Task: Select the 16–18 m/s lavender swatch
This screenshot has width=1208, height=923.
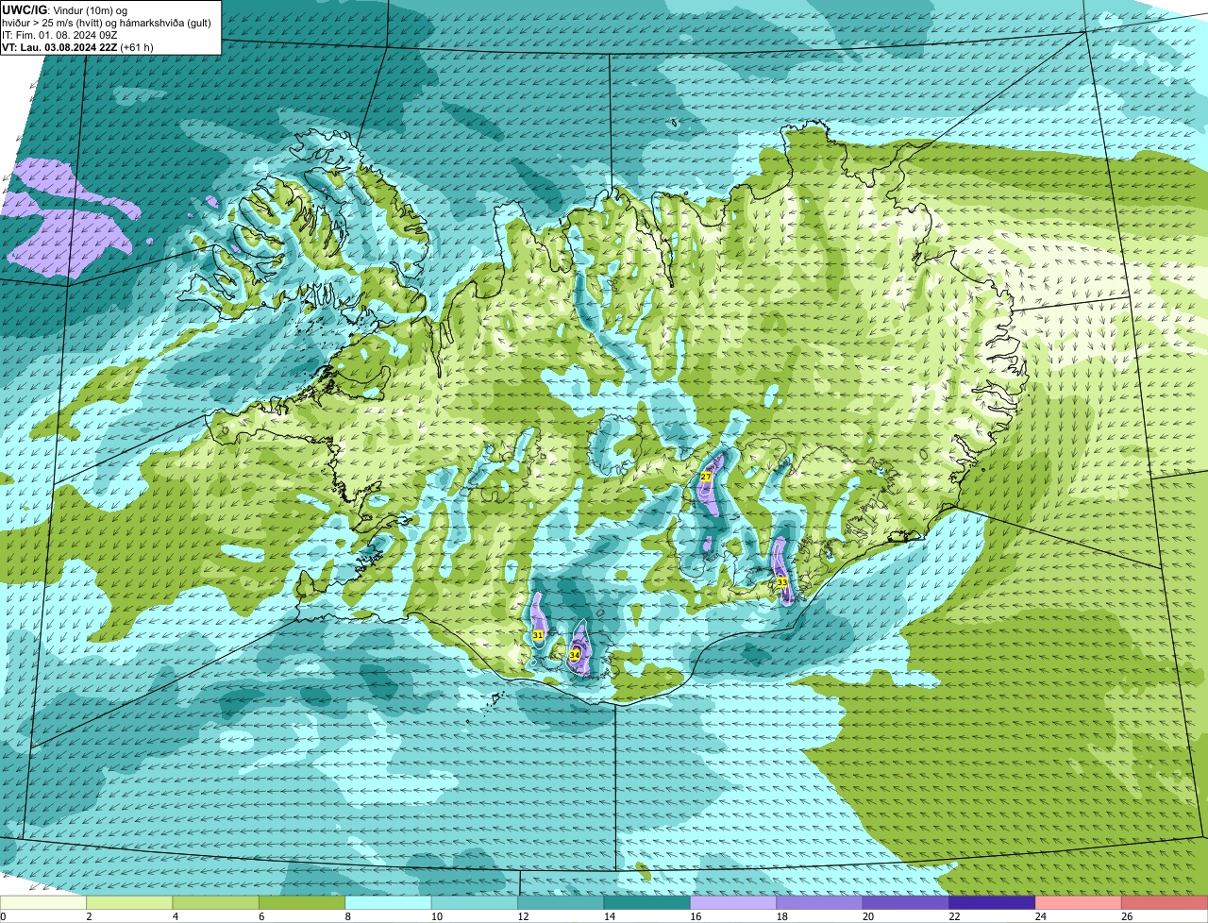Action: click(734, 902)
